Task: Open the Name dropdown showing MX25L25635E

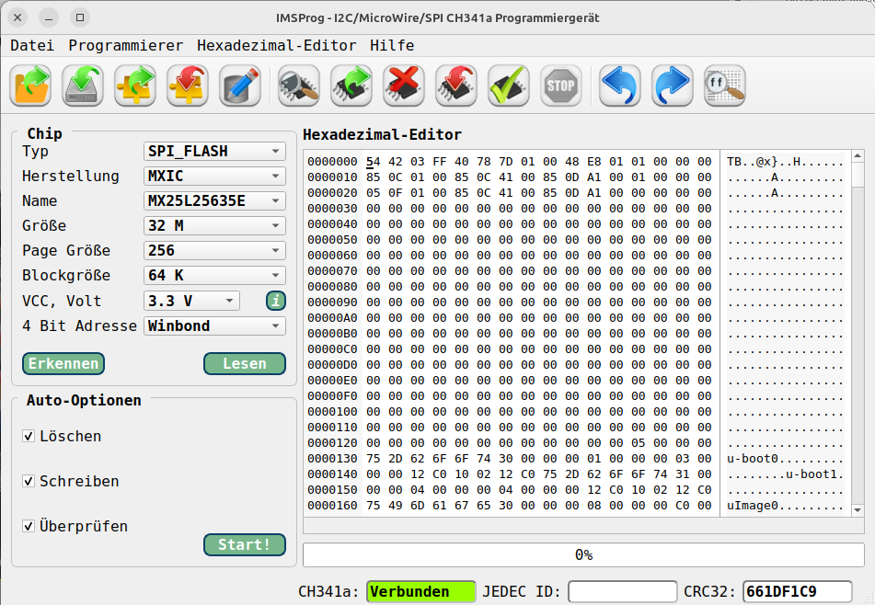Action: pyautogui.click(x=215, y=200)
